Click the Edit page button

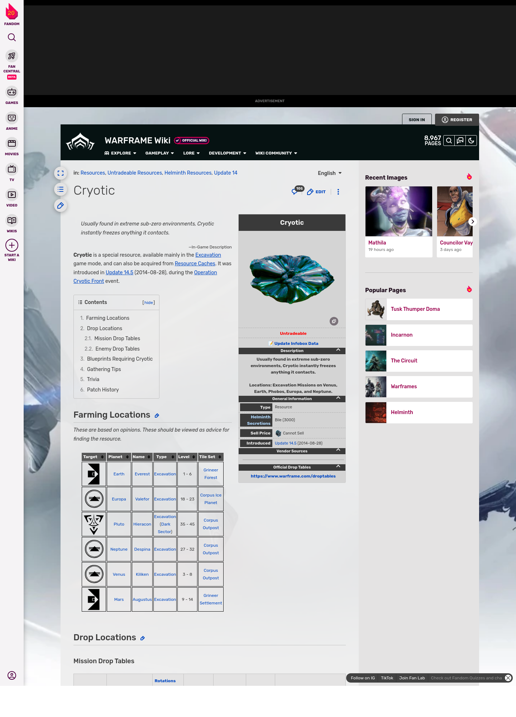point(316,192)
